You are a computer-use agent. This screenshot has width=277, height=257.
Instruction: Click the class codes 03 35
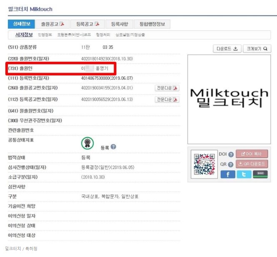click(x=108, y=47)
